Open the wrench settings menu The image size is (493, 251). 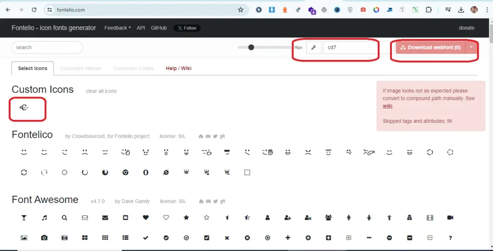(x=313, y=48)
